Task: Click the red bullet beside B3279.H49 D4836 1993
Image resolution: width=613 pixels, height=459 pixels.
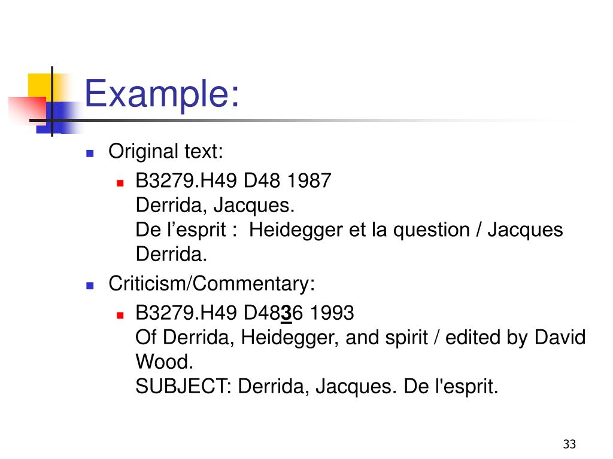Action: pos(120,315)
